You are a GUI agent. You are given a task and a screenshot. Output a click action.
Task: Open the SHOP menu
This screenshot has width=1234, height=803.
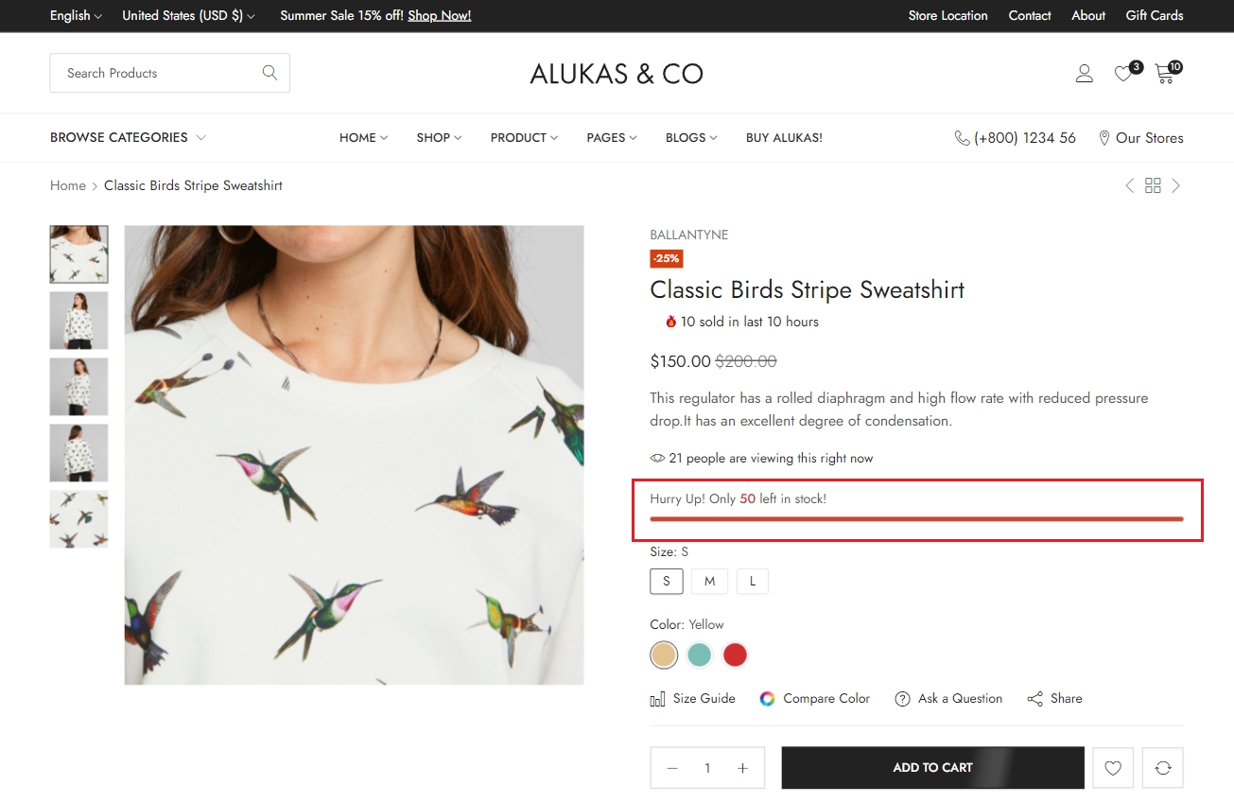pyautogui.click(x=439, y=137)
